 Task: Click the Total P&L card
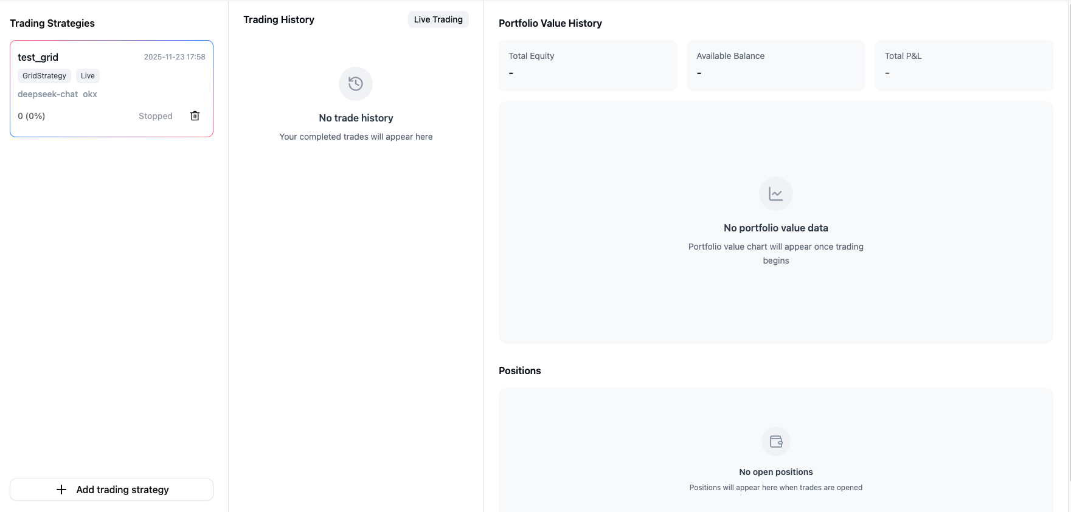(x=963, y=65)
